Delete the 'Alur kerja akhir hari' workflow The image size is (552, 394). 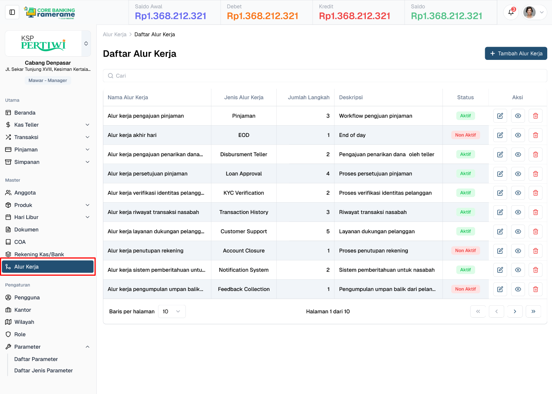point(535,135)
